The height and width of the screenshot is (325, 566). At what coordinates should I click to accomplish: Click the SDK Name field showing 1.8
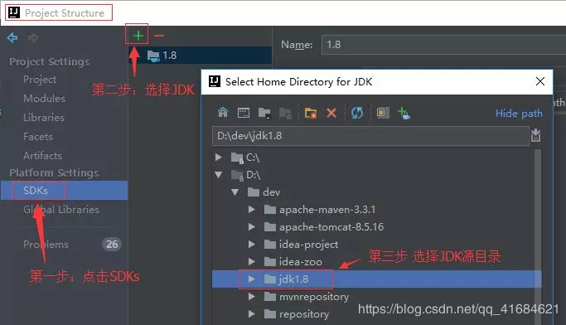pyautogui.click(x=443, y=45)
